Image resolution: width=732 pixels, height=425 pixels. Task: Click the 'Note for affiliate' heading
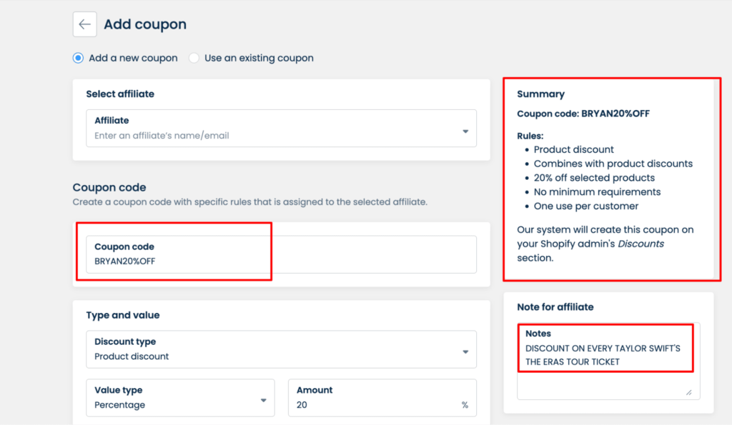(x=555, y=306)
